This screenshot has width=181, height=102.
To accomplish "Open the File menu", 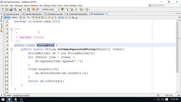I will pyautogui.click(x=2, y=6).
